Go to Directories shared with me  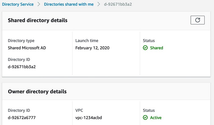(x=69, y=4)
